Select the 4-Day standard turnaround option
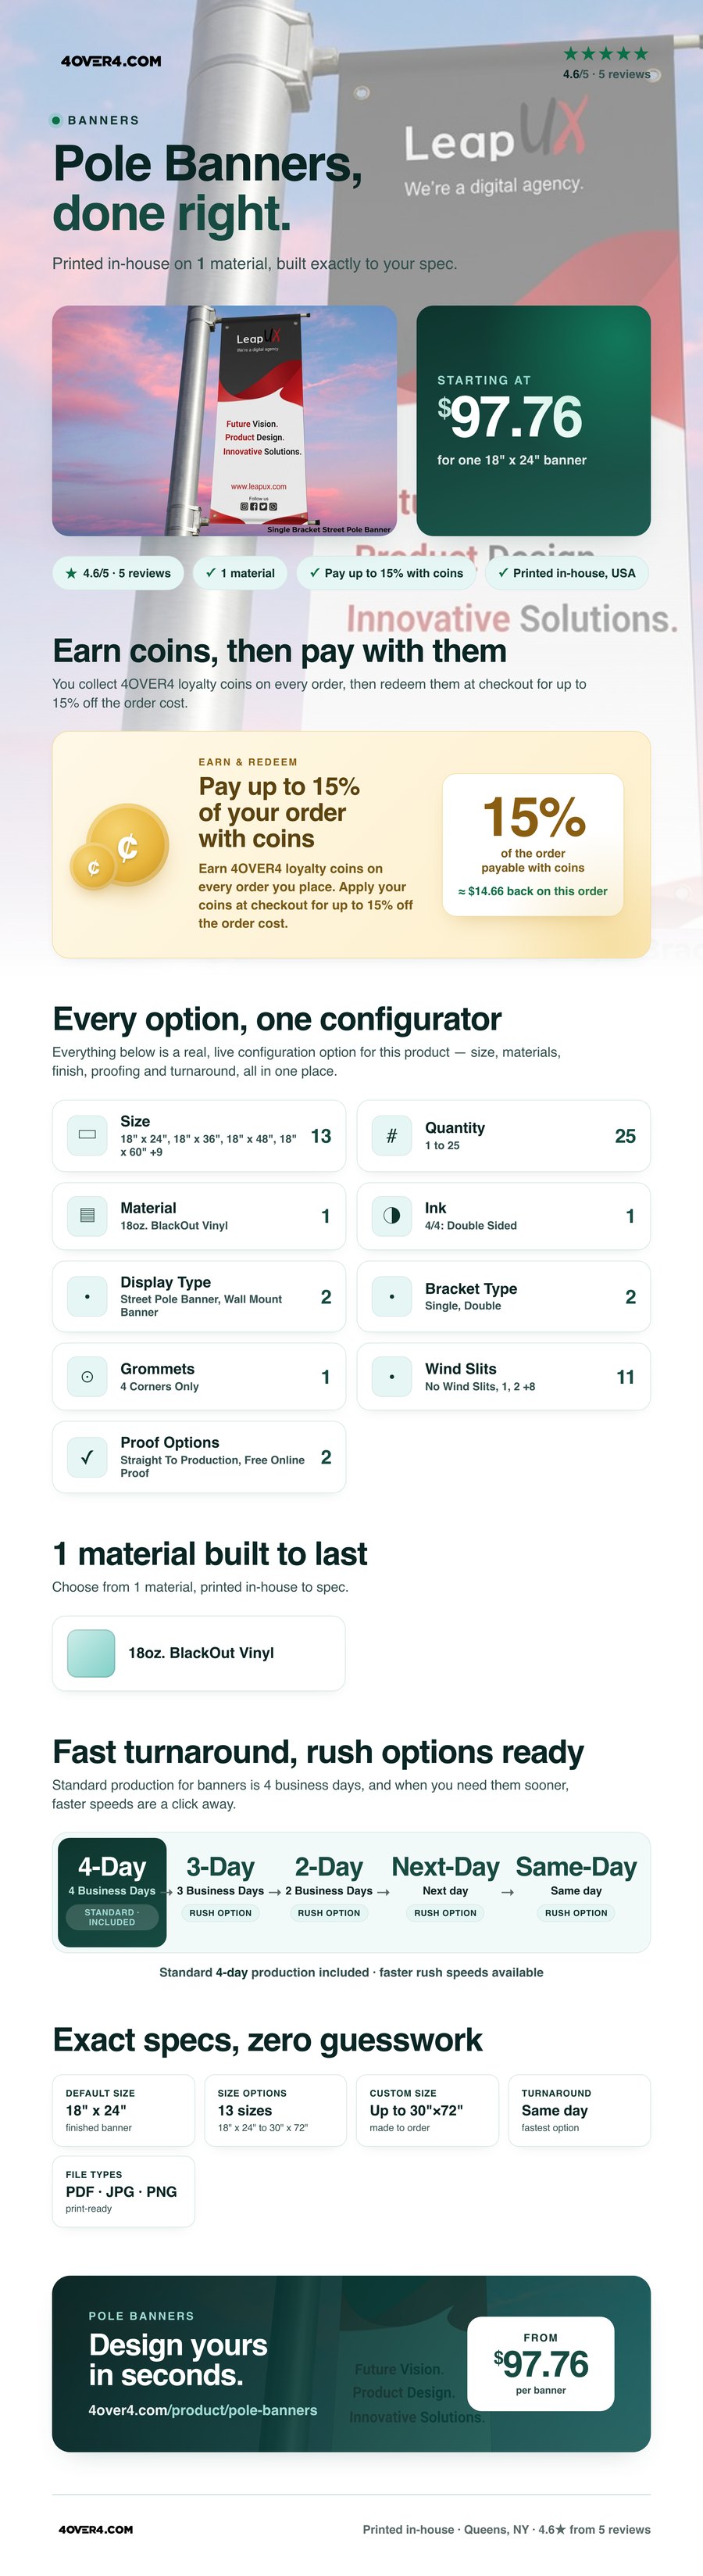This screenshot has height=2576, width=703. click(112, 1892)
